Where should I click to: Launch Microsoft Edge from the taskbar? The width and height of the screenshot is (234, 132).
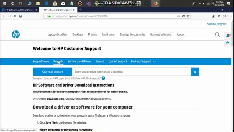point(46,3)
